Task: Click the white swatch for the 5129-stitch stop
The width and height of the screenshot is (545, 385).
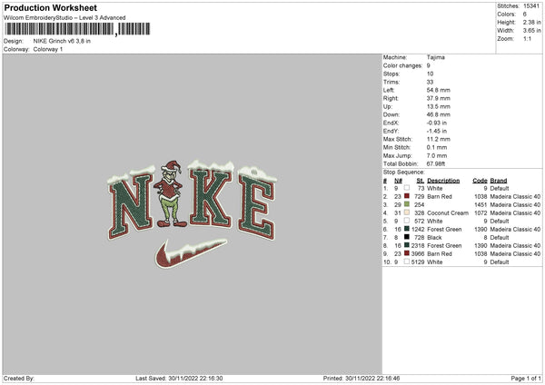Action: (407, 262)
